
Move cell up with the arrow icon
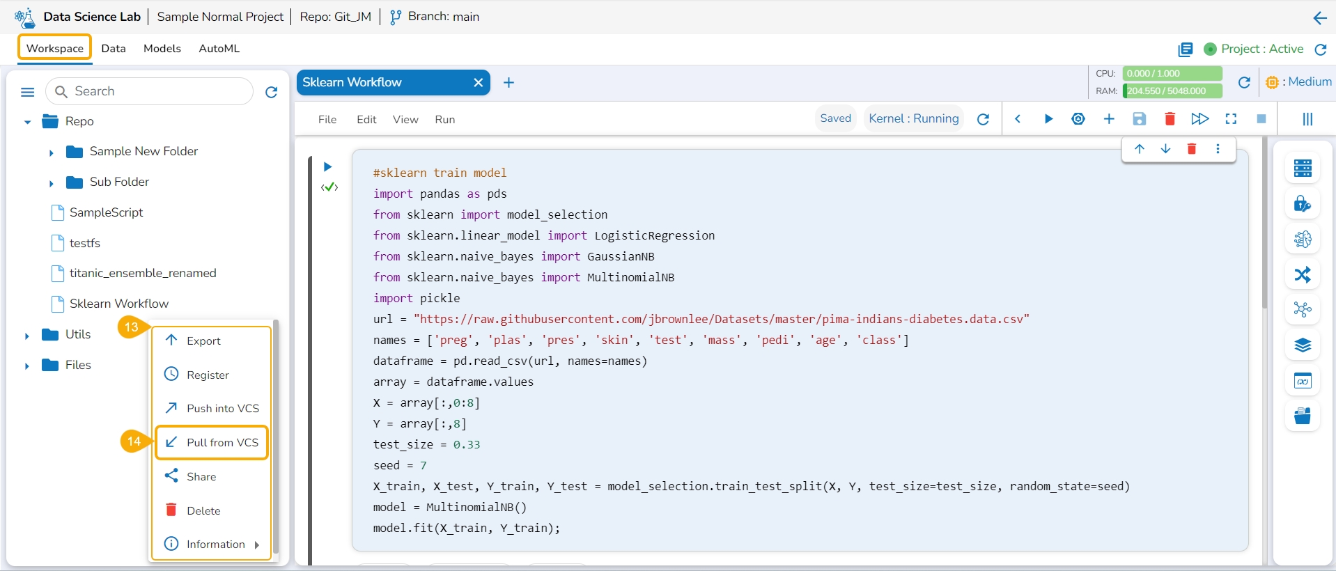1140,149
